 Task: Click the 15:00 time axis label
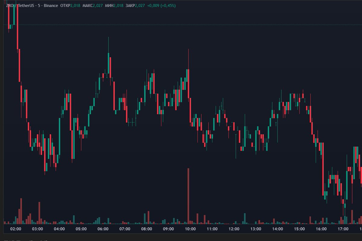(x=299, y=229)
